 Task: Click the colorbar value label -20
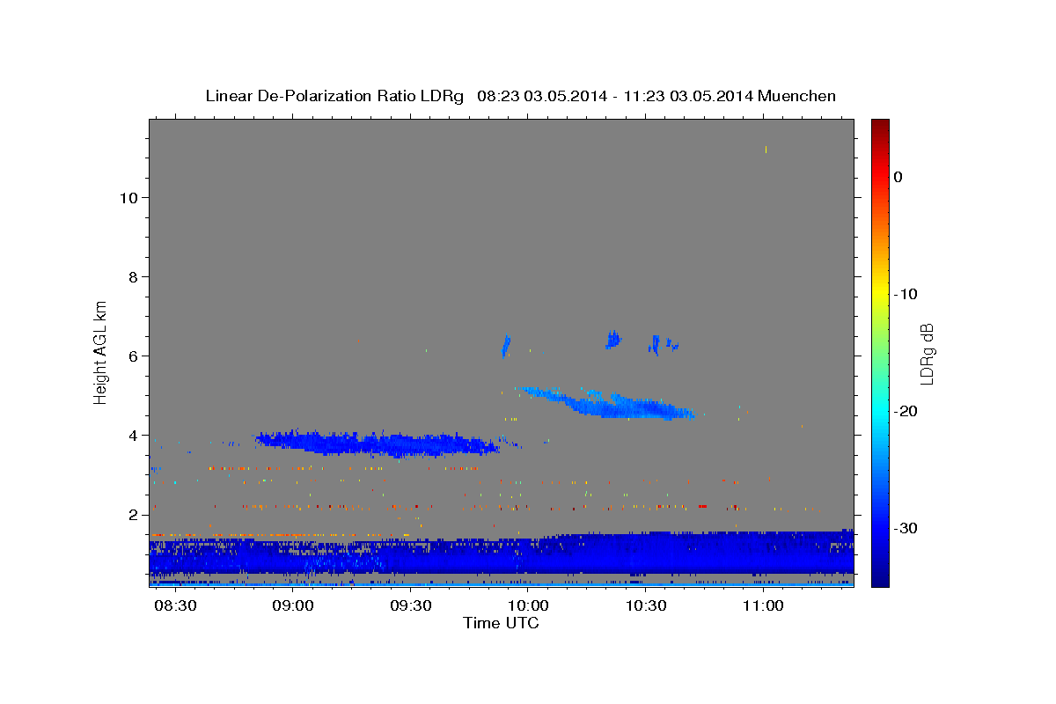click(906, 411)
